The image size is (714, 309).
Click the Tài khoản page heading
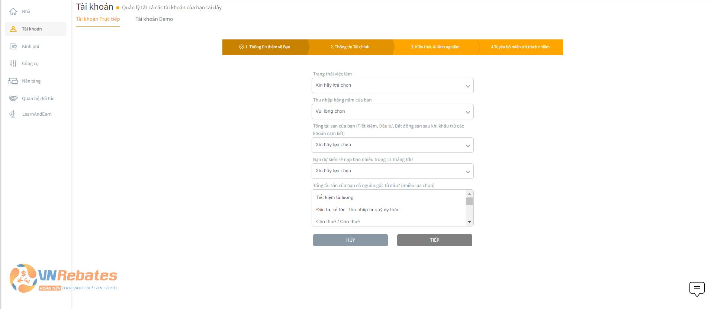(94, 7)
